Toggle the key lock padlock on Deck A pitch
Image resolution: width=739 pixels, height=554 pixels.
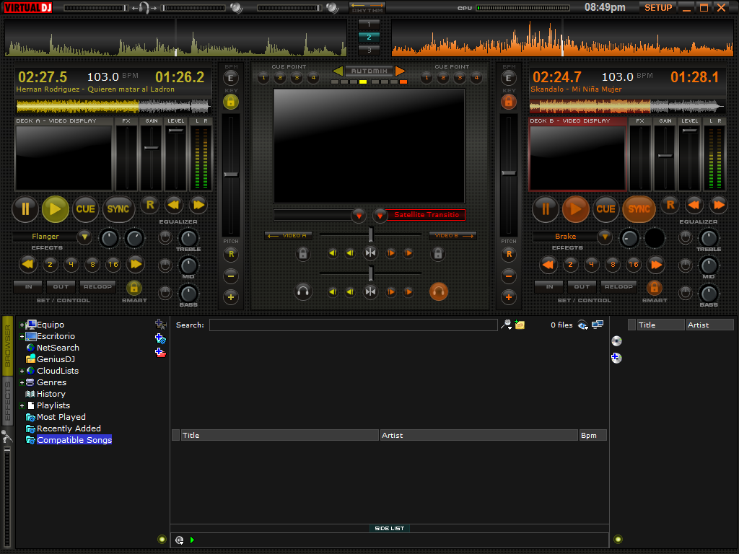point(231,102)
